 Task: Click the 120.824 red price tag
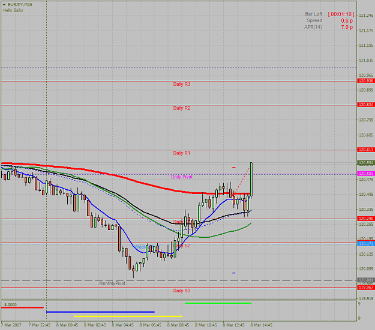click(x=366, y=105)
